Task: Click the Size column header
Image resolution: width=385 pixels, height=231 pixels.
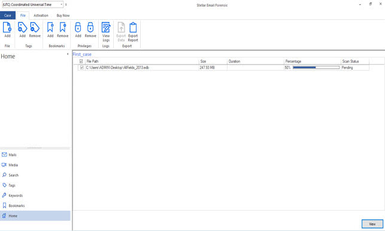Action: pyautogui.click(x=213, y=62)
